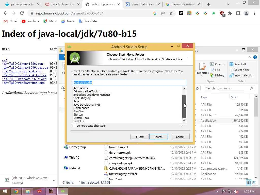
Task: Collapse the Explorer ribbon chevron
Action: tap(250, 57)
